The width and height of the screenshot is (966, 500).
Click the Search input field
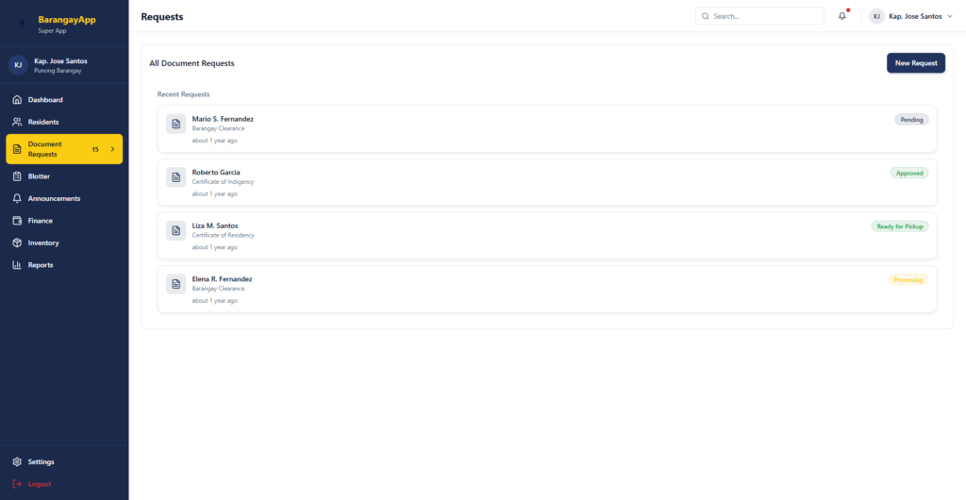click(x=766, y=16)
